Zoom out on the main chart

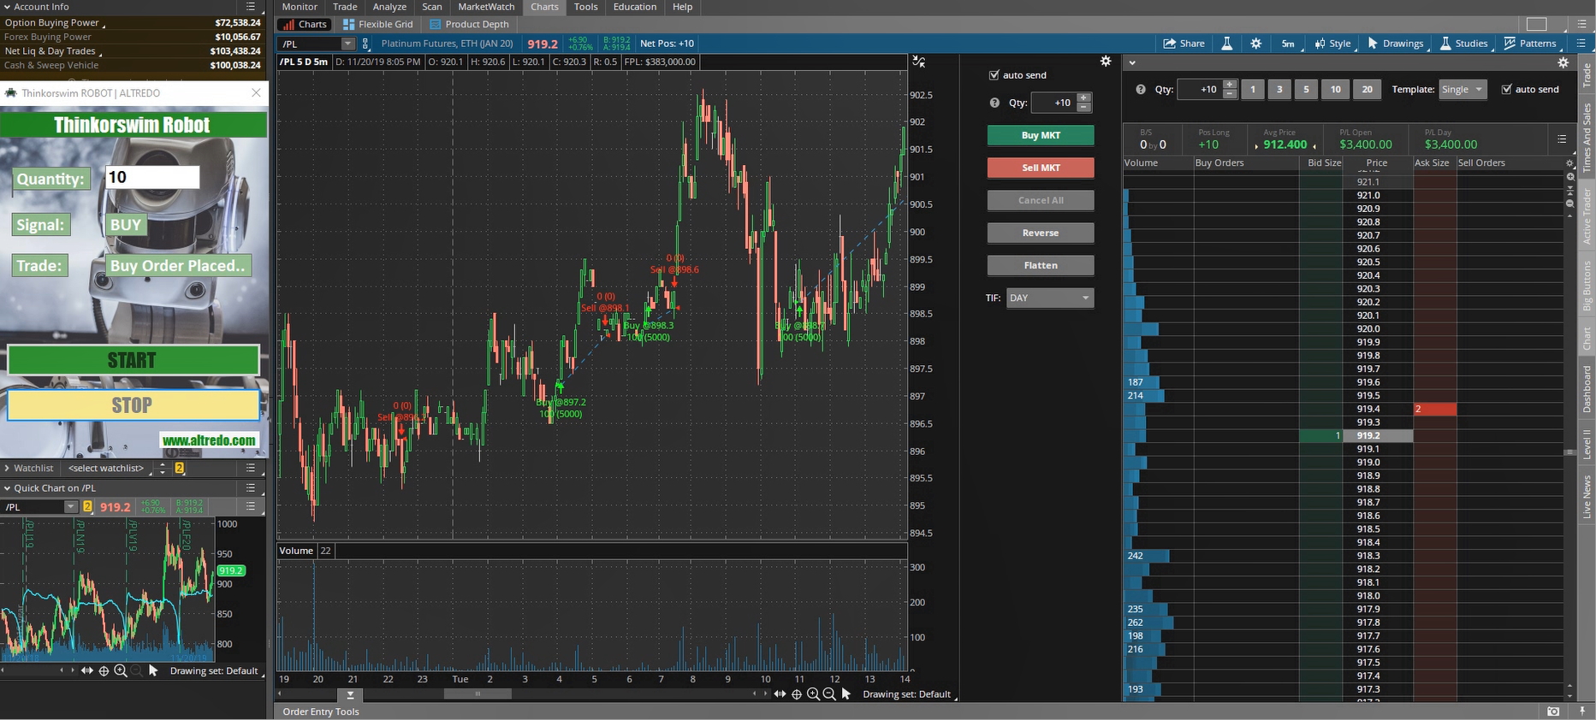point(829,694)
